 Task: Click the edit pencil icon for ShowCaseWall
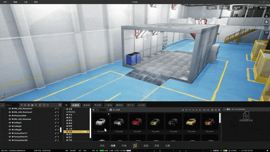pyautogui.click(x=55, y=116)
